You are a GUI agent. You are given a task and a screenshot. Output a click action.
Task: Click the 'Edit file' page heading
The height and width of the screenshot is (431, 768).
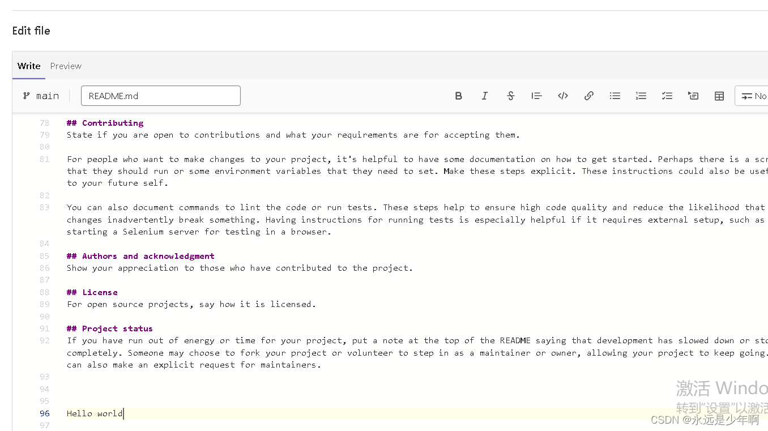point(31,31)
